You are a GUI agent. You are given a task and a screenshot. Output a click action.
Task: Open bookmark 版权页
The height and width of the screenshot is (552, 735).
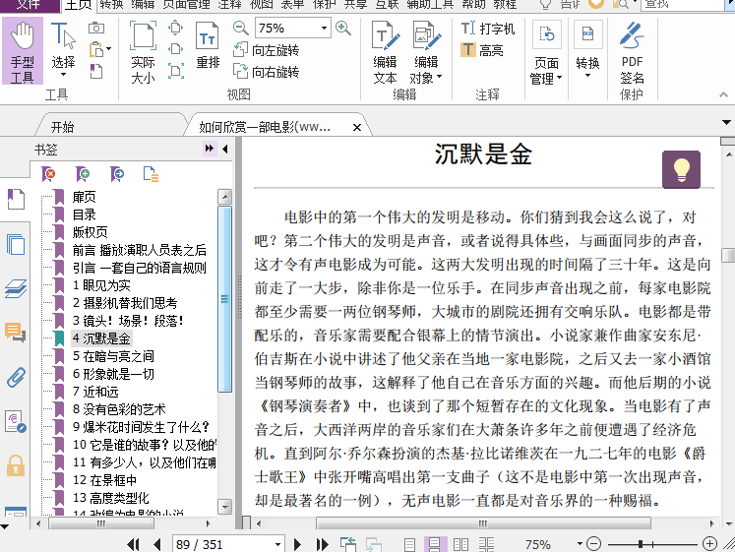[90, 232]
